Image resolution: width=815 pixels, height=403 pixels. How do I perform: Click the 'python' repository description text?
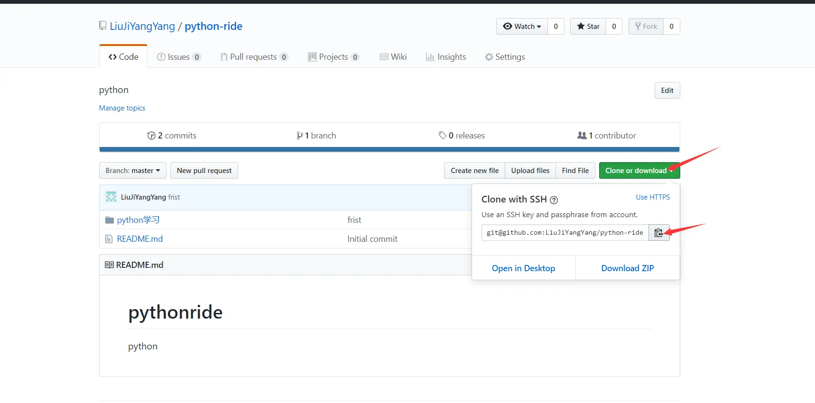point(114,90)
